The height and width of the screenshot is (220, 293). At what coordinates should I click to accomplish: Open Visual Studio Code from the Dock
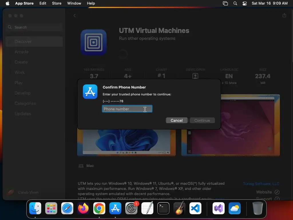click(x=195, y=208)
